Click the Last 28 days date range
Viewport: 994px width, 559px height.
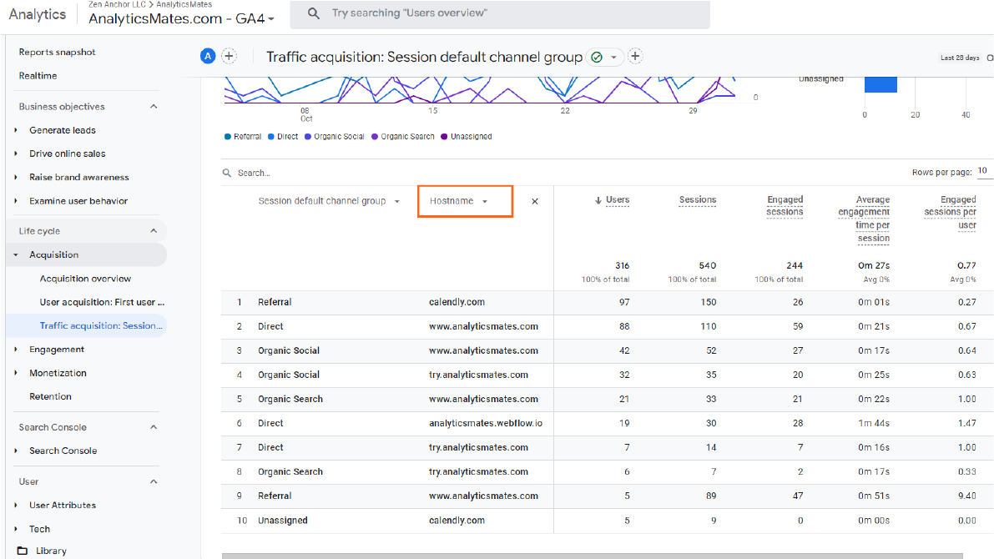[960, 58]
